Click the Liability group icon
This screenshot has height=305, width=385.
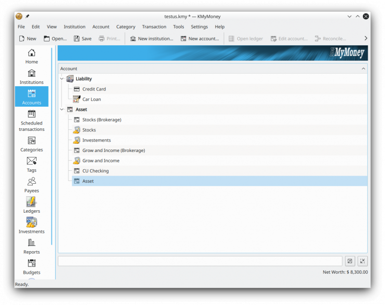tap(70, 79)
